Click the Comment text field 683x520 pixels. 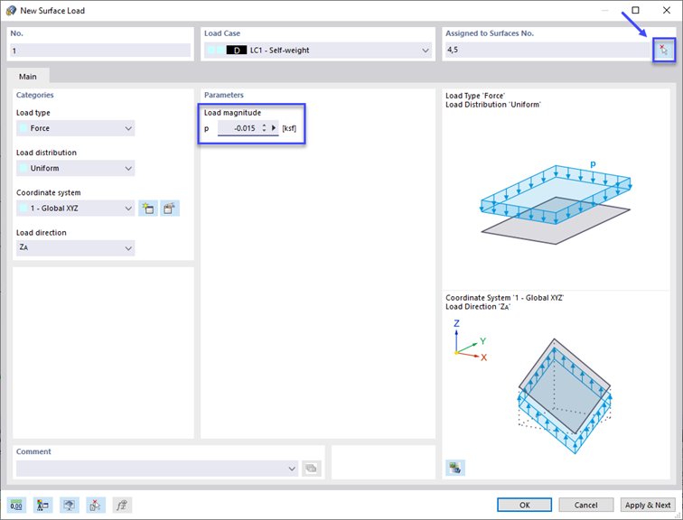tap(152, 469)
